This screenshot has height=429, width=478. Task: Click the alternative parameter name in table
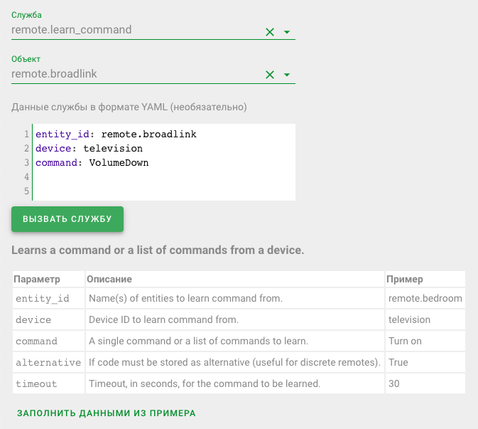(x=48, y=363)
